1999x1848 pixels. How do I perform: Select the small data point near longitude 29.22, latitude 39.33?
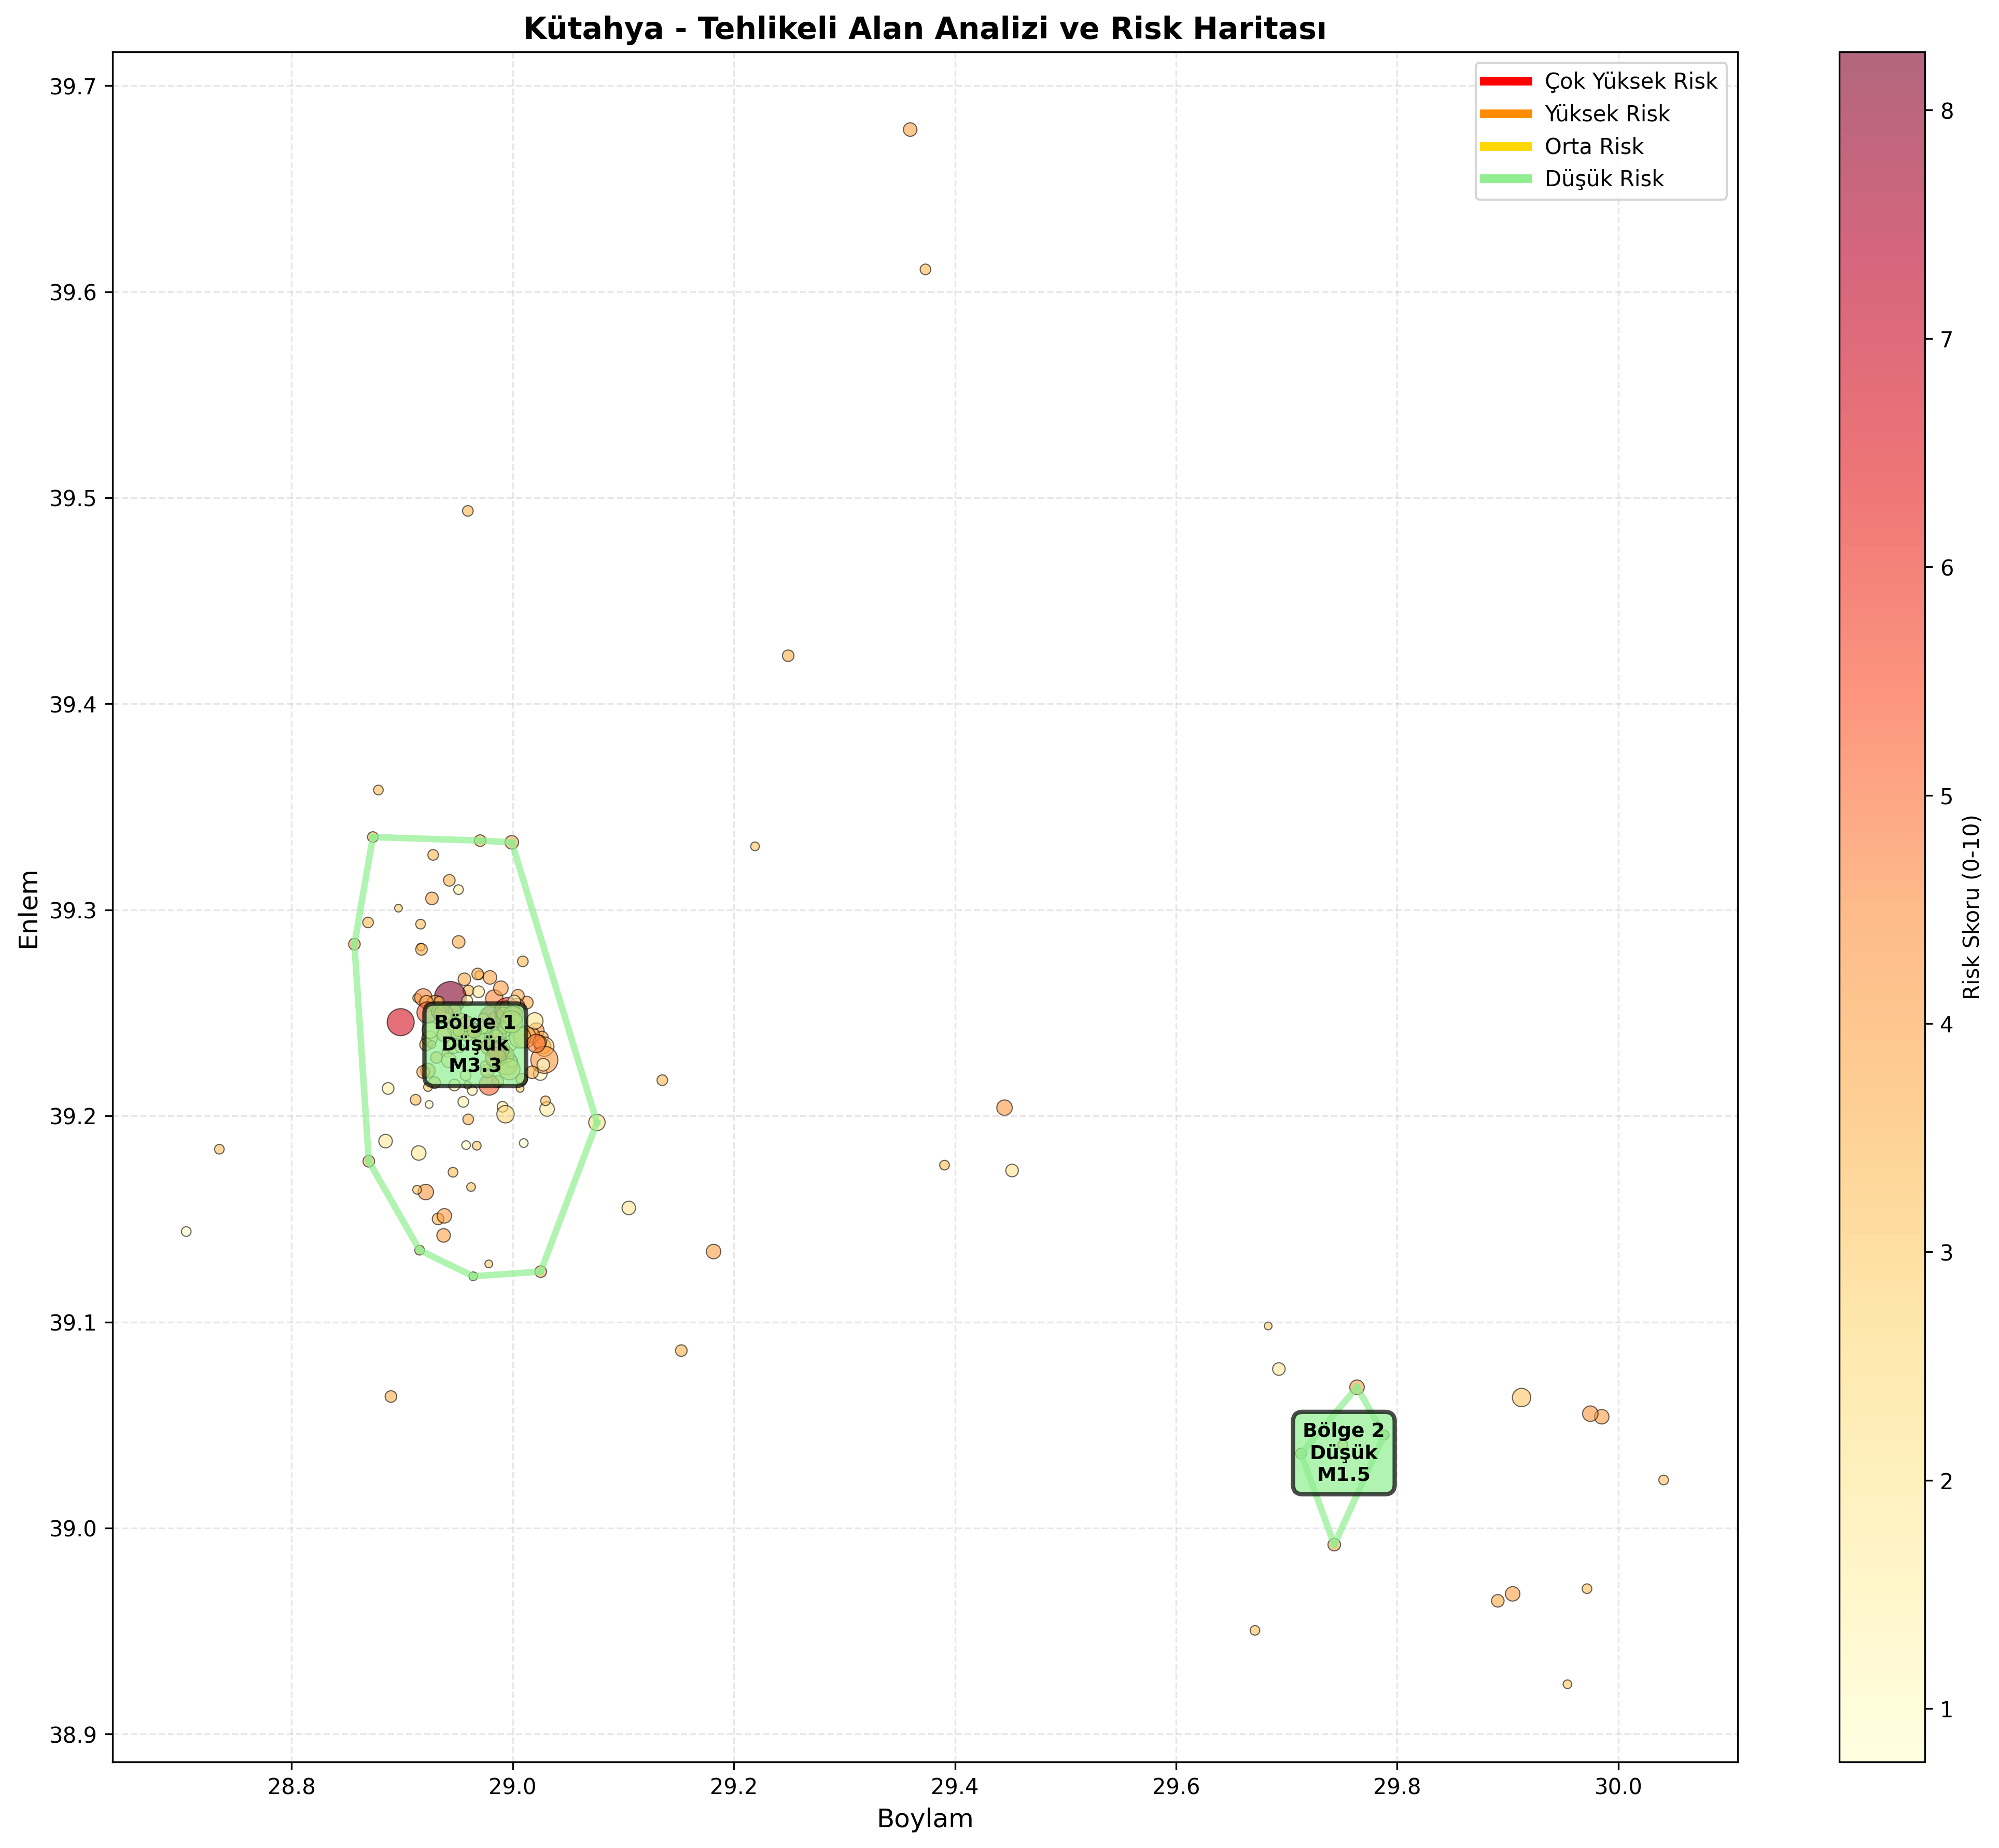tap(755, 846)
